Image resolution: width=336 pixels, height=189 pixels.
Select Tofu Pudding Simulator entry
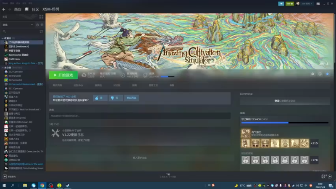click(x=22, y=168)
